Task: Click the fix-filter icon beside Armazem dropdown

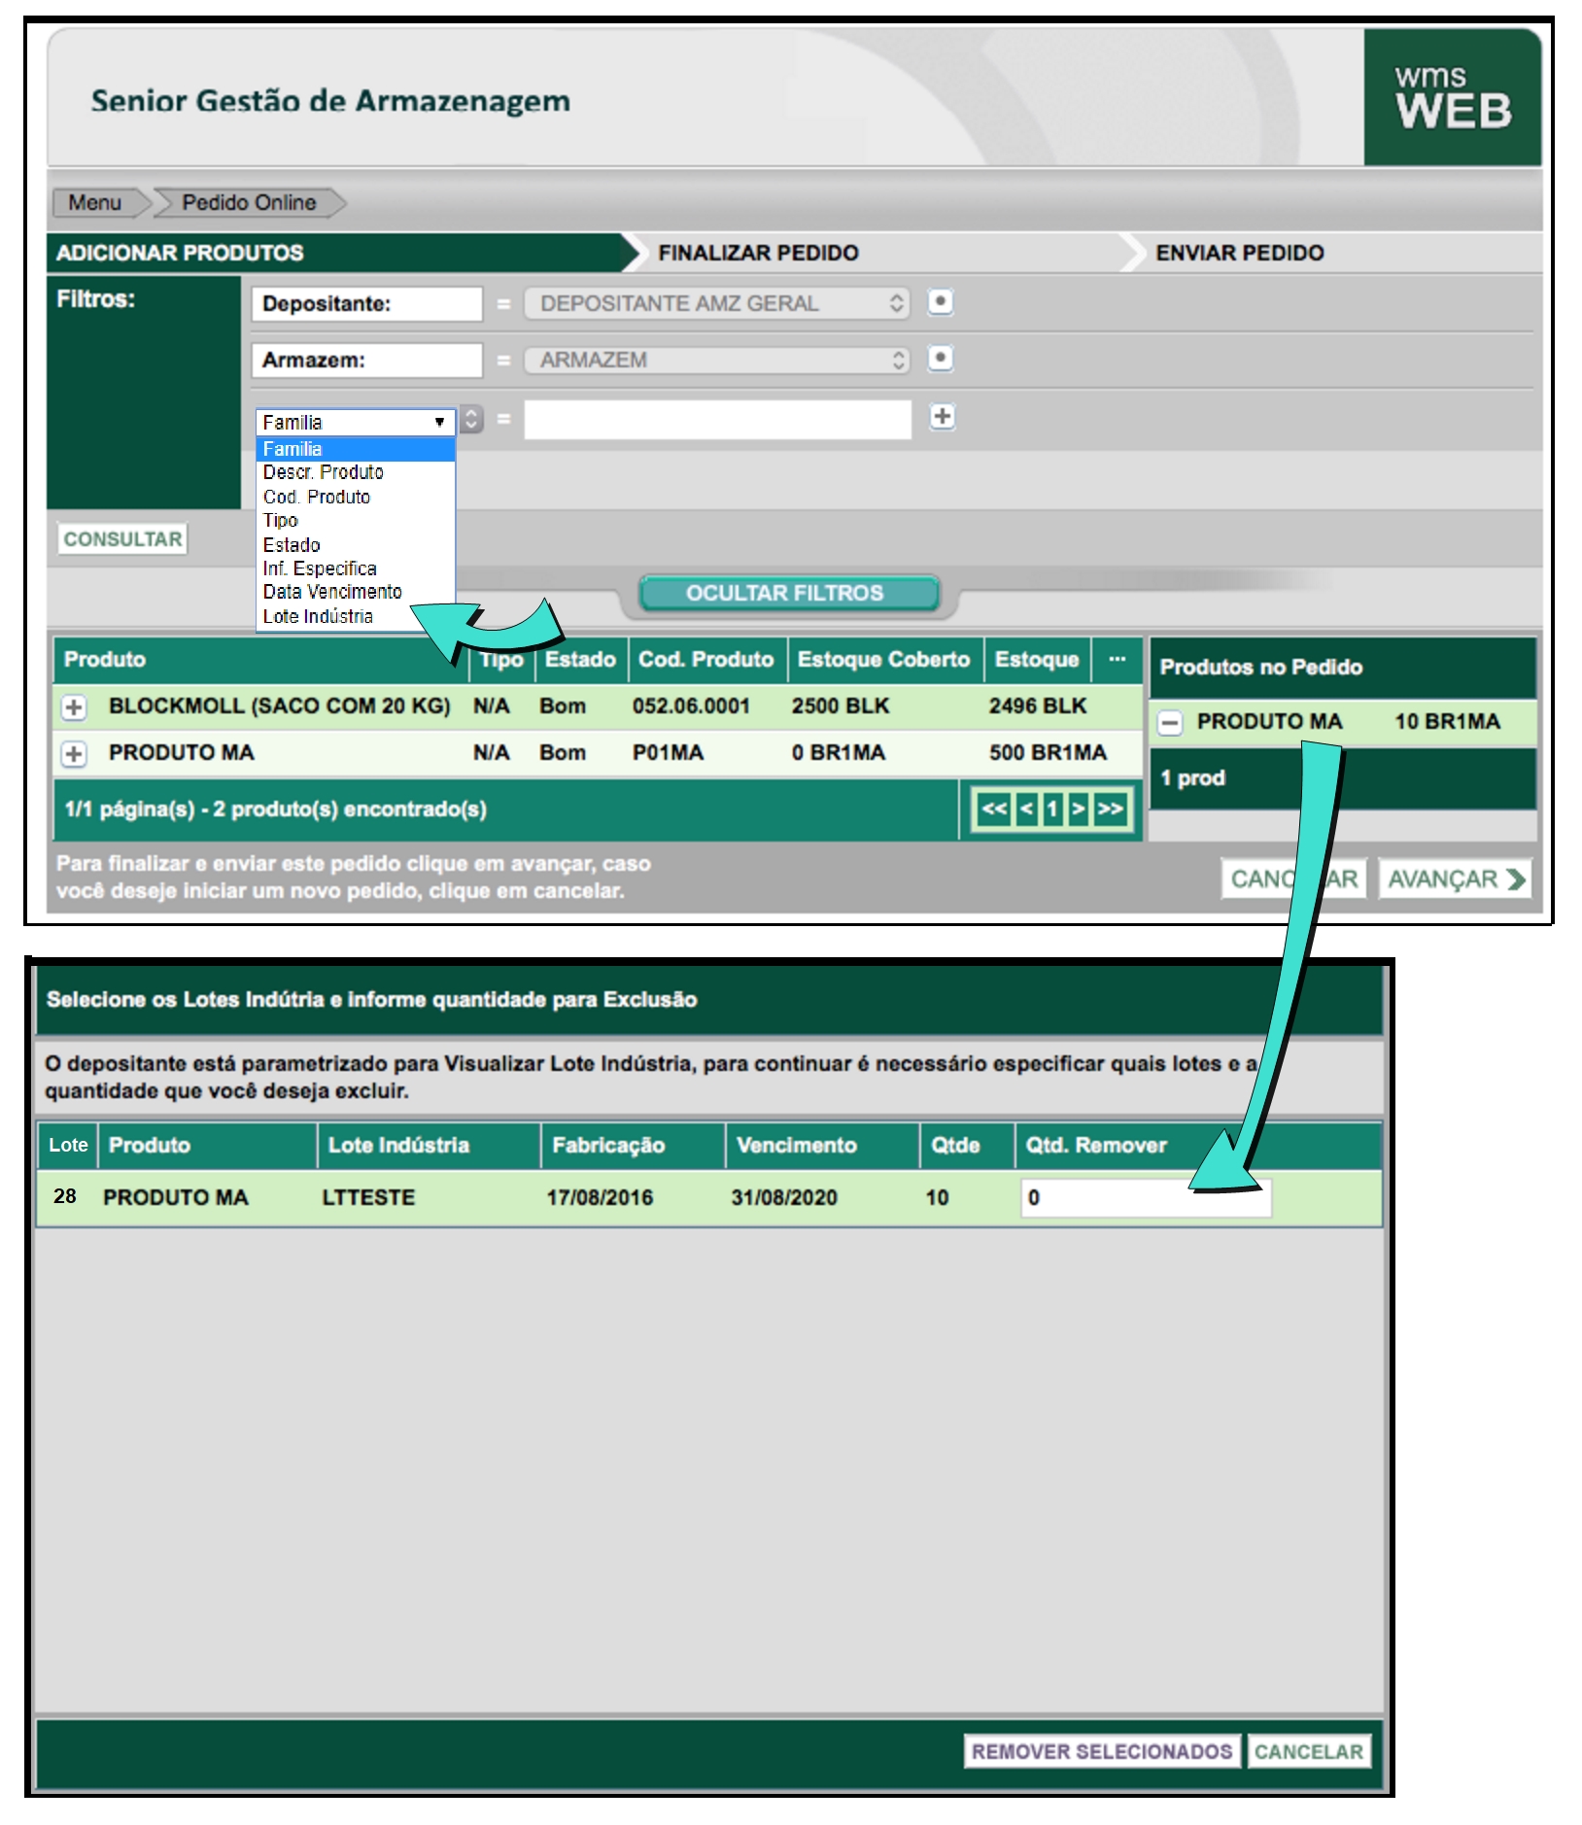Action: [x=940, y=359]
